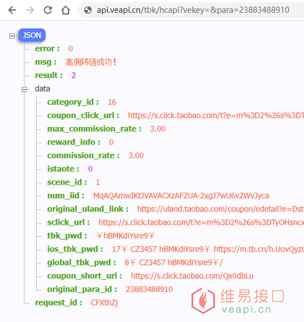Select the tbk_pwd value ￥hBMKdiYsre9￥

point(126,236)
